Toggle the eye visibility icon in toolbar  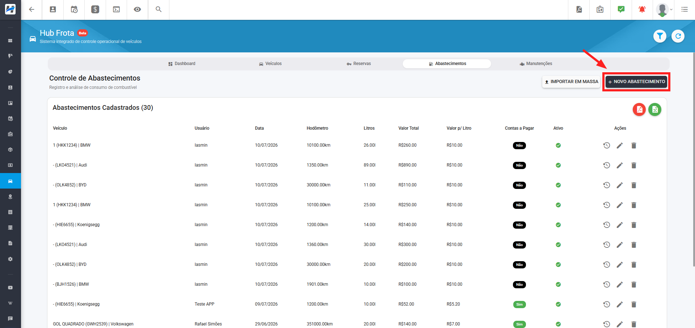(137, 9)
